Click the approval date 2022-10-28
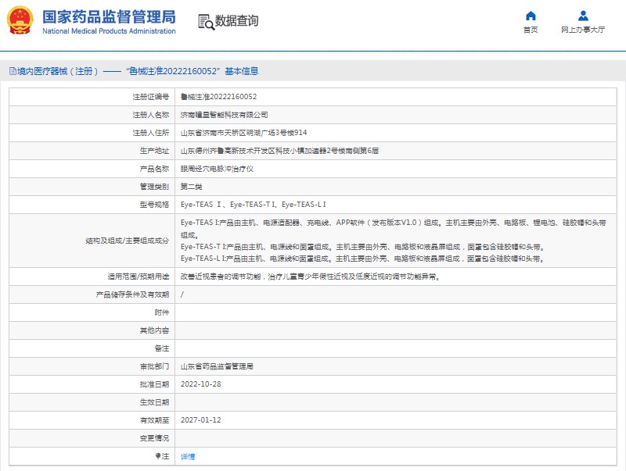This screenshot has height=471, width=626. (201, 384)
